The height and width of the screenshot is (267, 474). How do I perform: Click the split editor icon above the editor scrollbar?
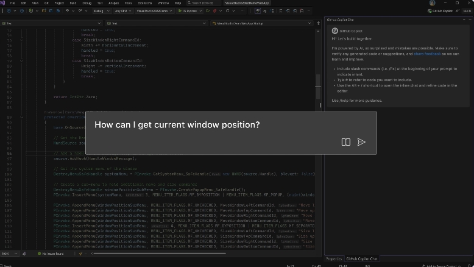(318, 23)
